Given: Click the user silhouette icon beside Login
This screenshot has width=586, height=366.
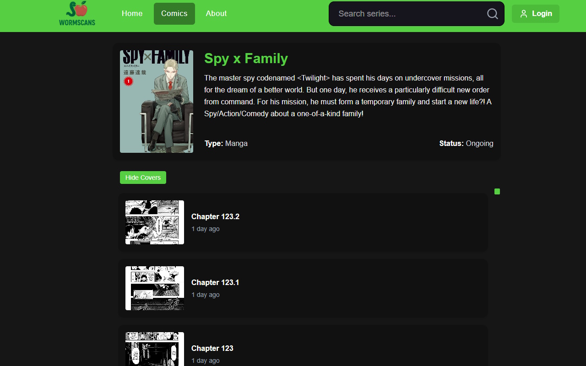Looking at the screenshot, I should (x=524, y=14).
